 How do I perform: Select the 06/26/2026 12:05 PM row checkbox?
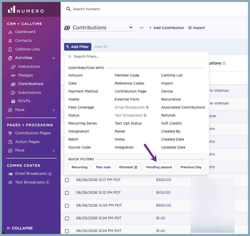(x=67, y=206)
